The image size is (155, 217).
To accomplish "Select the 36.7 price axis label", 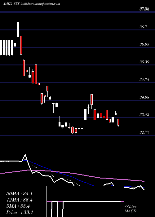I will 143,27.
